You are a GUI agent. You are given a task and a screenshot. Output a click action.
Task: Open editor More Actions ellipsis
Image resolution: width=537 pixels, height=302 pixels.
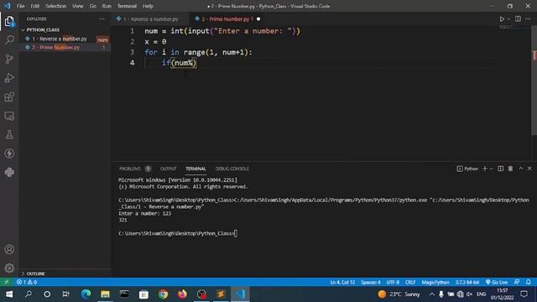528,18
